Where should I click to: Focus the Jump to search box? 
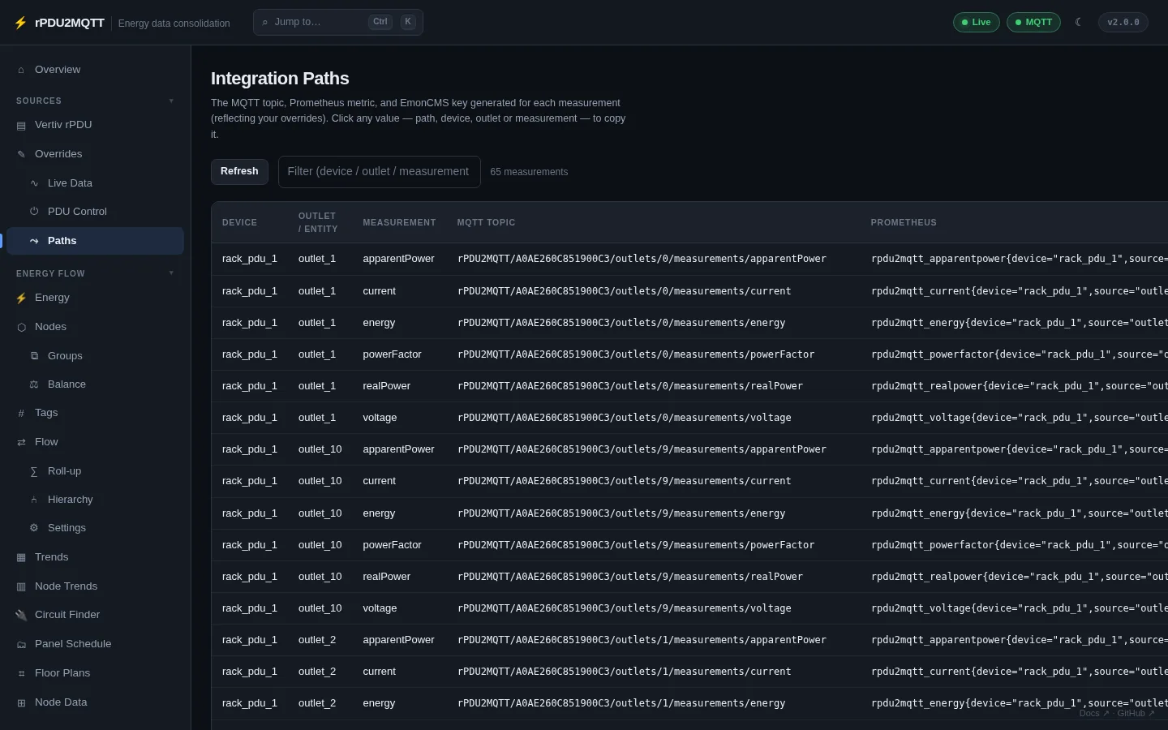pyautogui.click(x=338, y=22)
